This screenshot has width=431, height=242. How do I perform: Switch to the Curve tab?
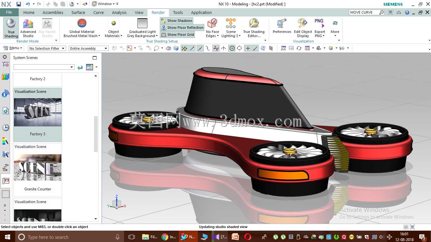pyautogui.click(x=98, y=12)
